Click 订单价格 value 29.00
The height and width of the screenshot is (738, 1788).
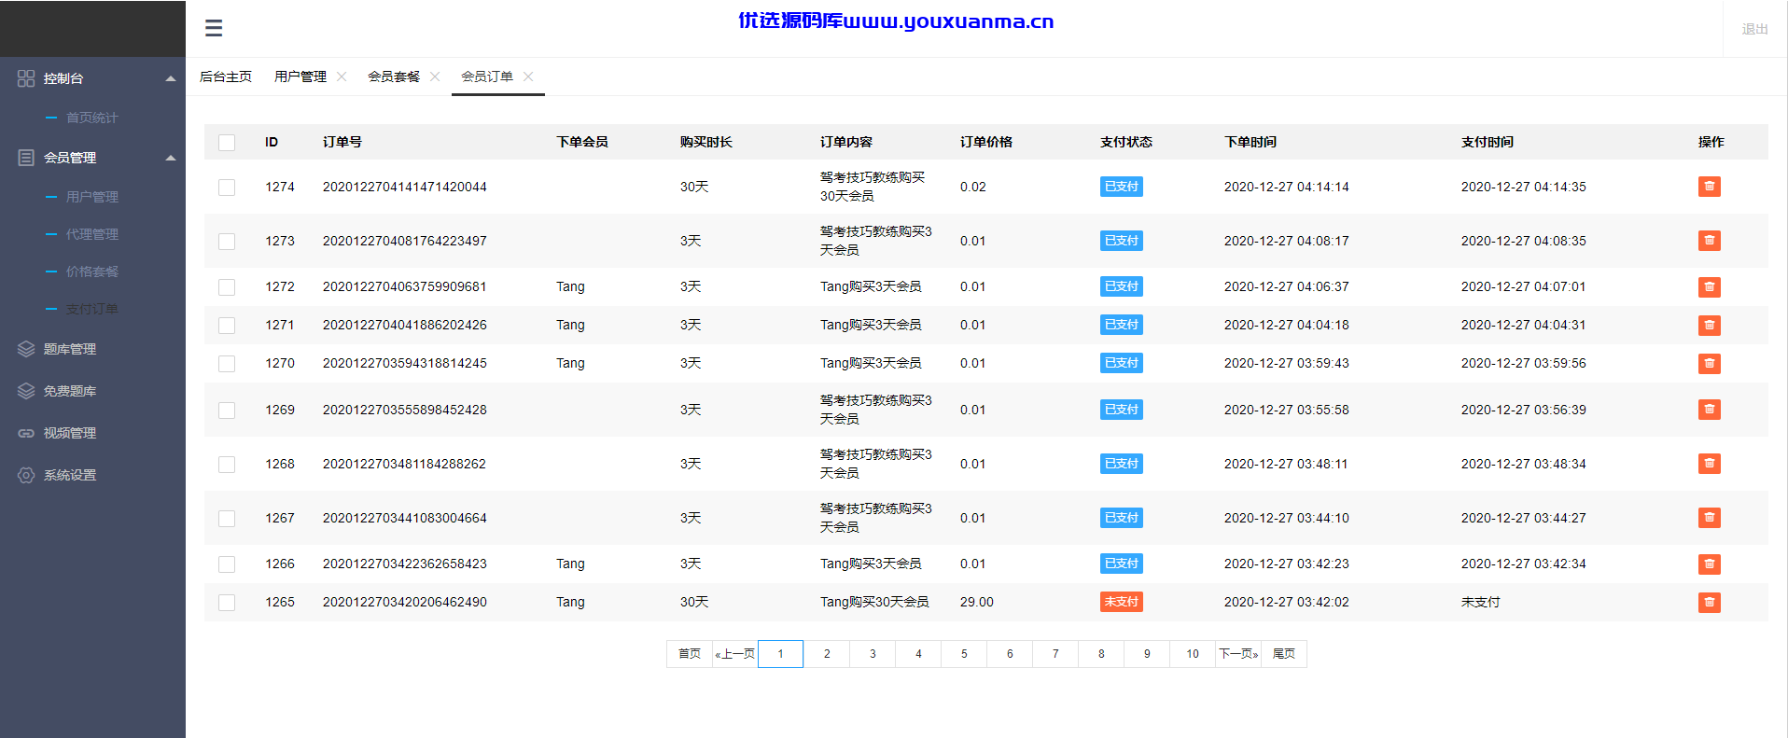977,602
